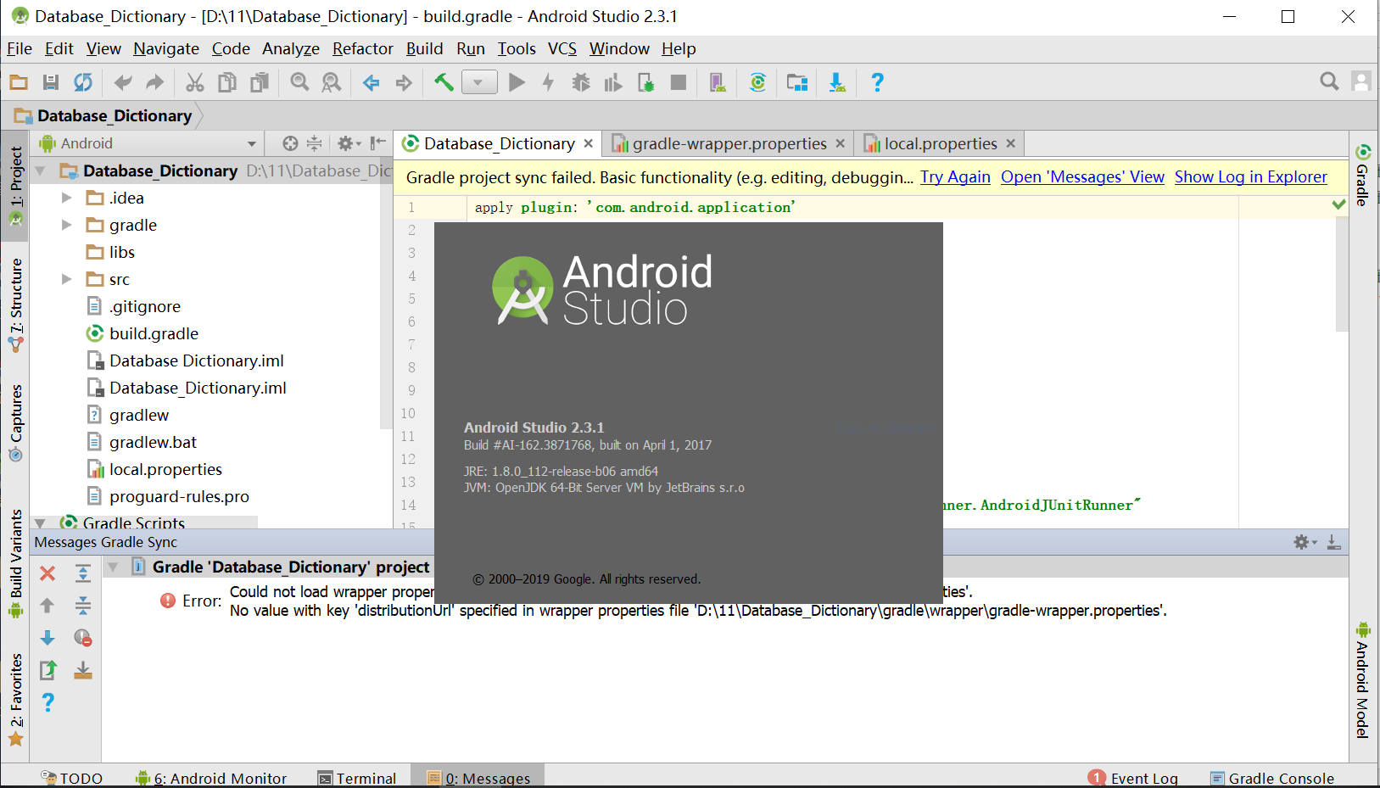The height and width of the screenshot is (788, 1380).
Task: Click the Stop square icon
Action: pos(678,82)
